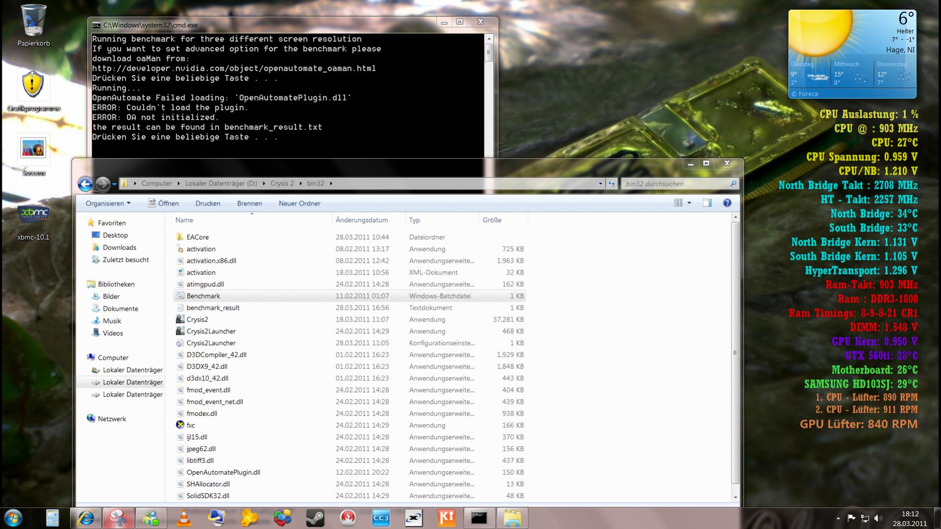Click the Öffnen toolbar button
The height and width of the screenshot is (529, 941).
[x=164, y=203]
